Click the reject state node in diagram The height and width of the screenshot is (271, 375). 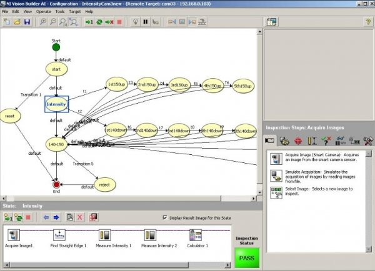[x=104, y=185]
